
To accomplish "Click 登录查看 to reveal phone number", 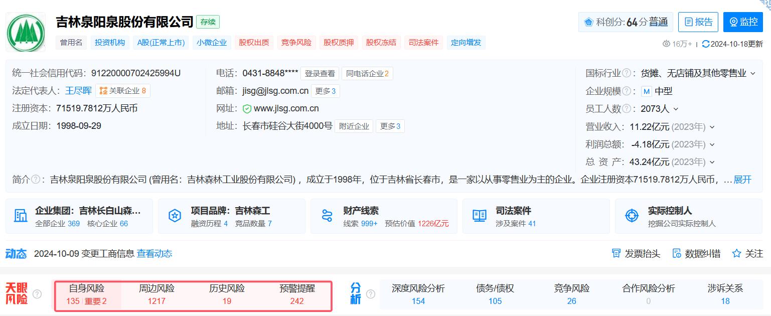I will point(320,74).
